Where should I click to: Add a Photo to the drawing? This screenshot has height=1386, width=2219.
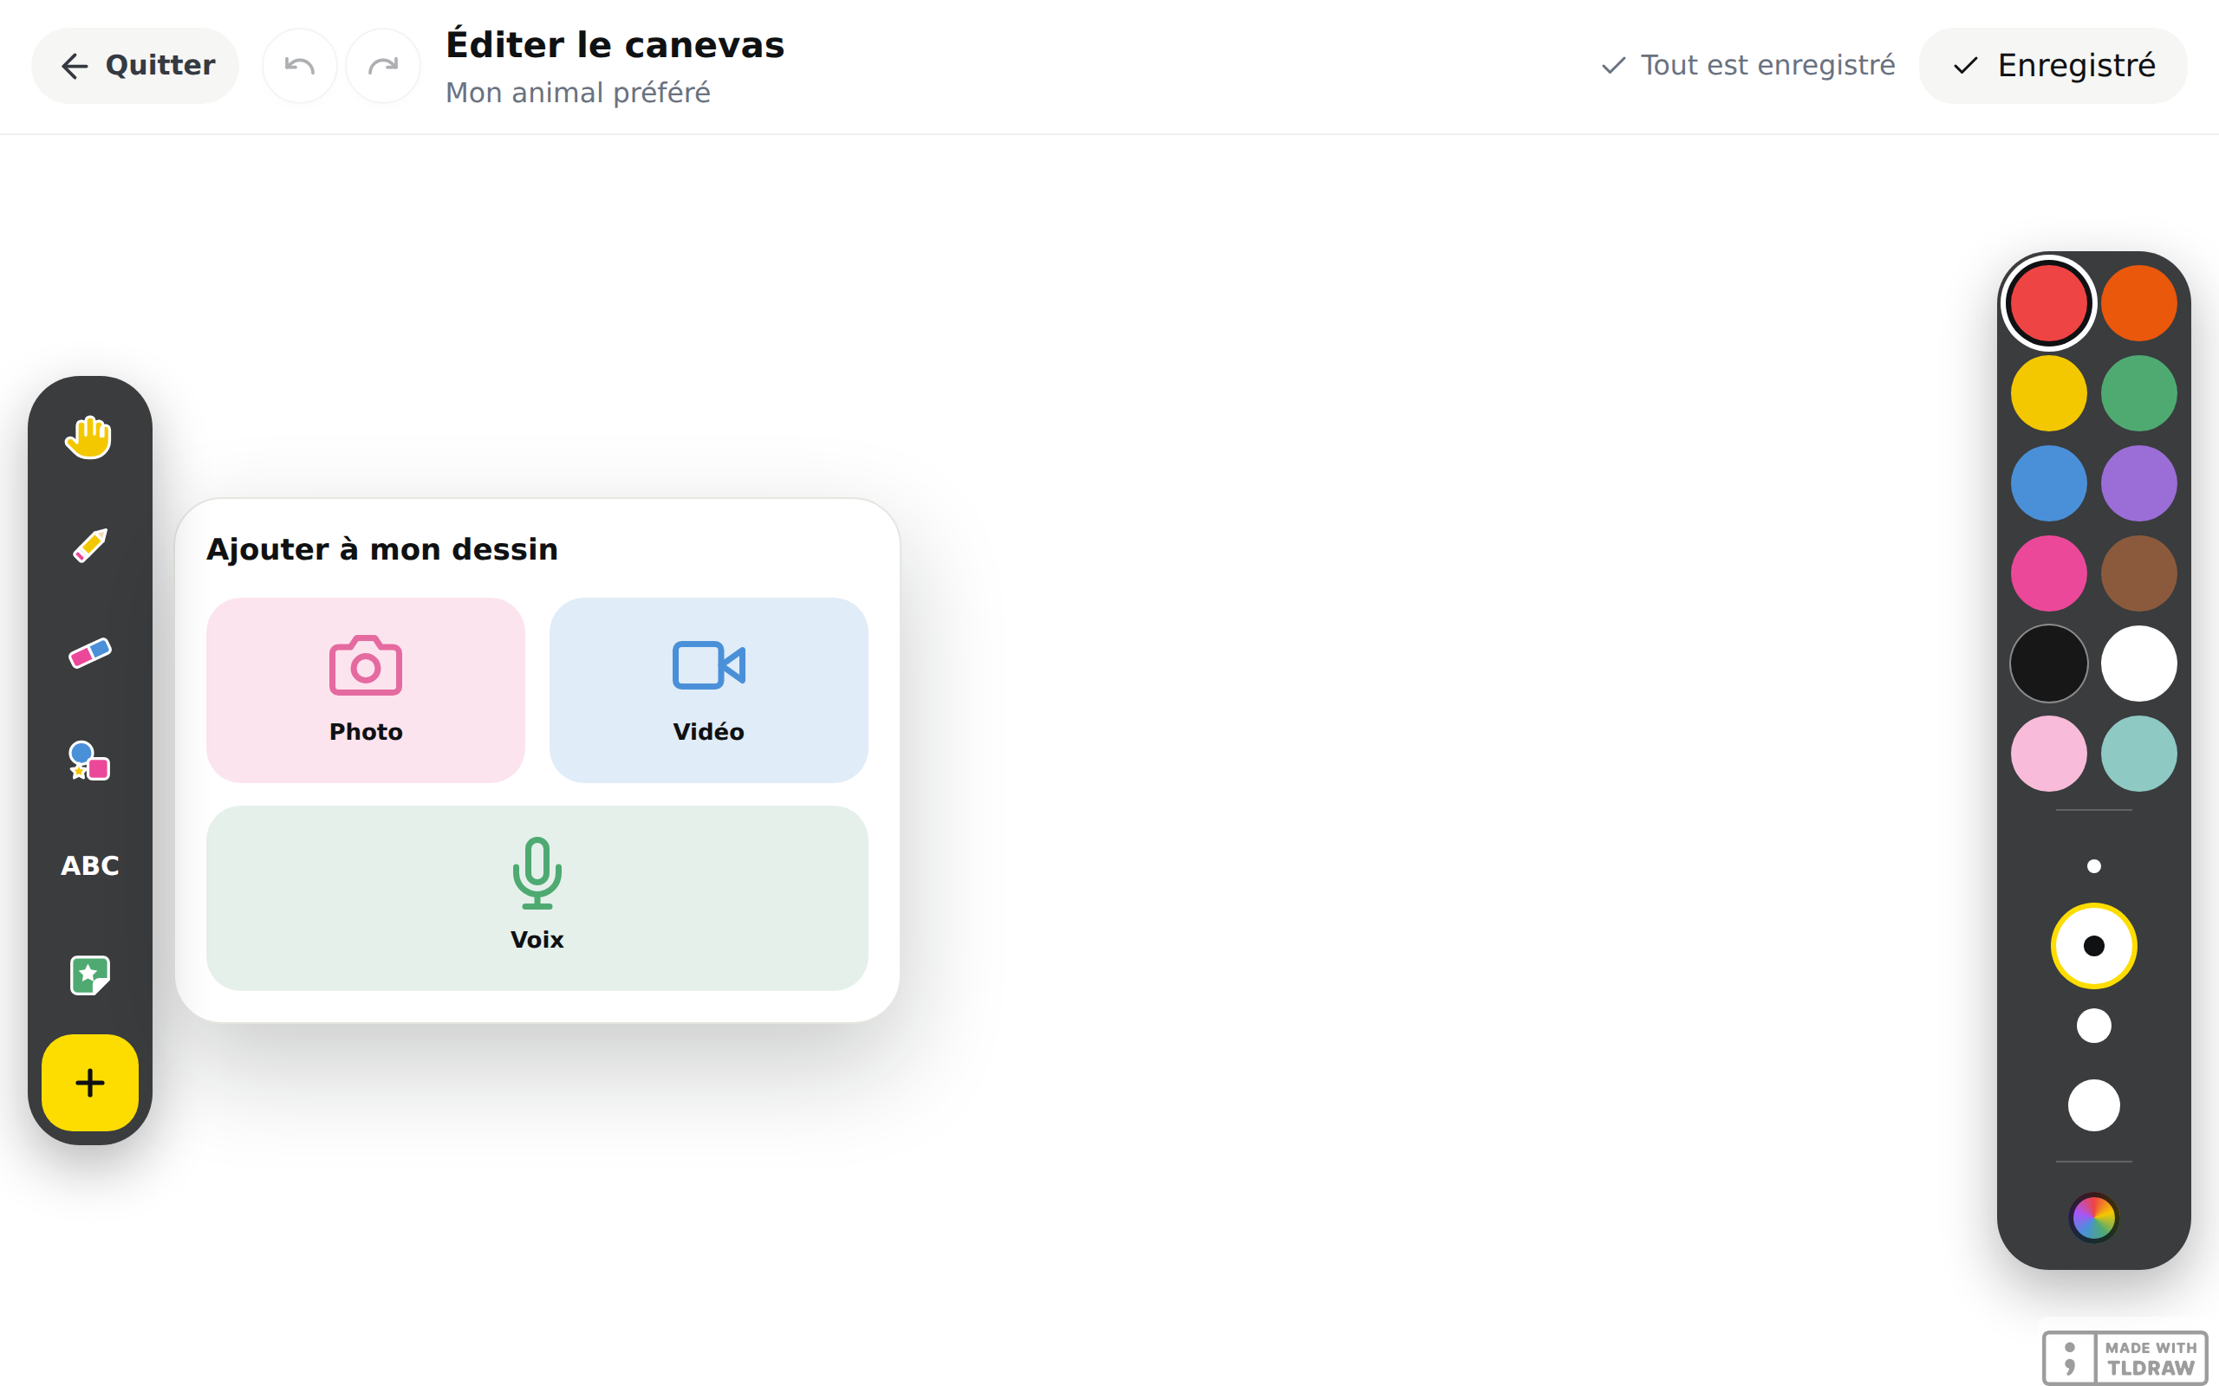(366, 690)
